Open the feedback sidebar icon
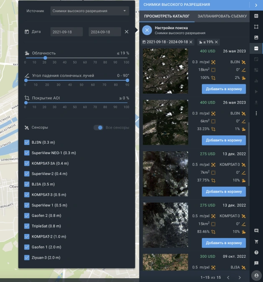Viewport: 263px width, 282px height. [x=256, y=263]
